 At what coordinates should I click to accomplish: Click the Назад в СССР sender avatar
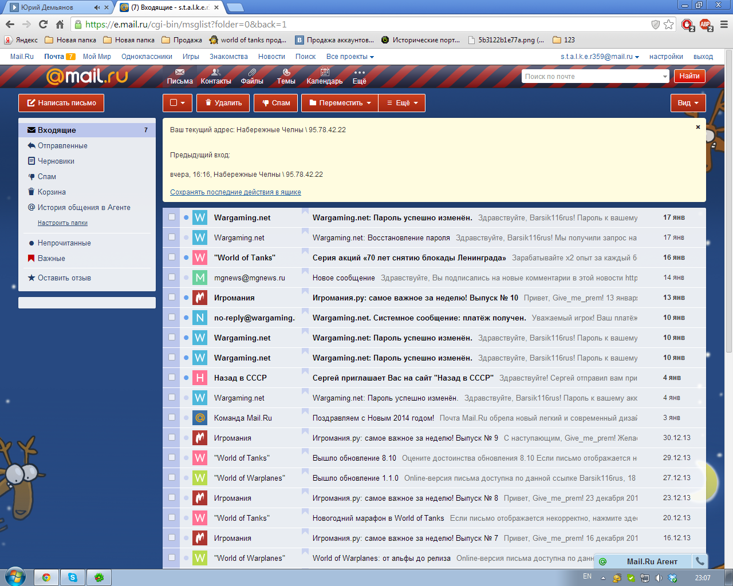[x=200, y=378]
